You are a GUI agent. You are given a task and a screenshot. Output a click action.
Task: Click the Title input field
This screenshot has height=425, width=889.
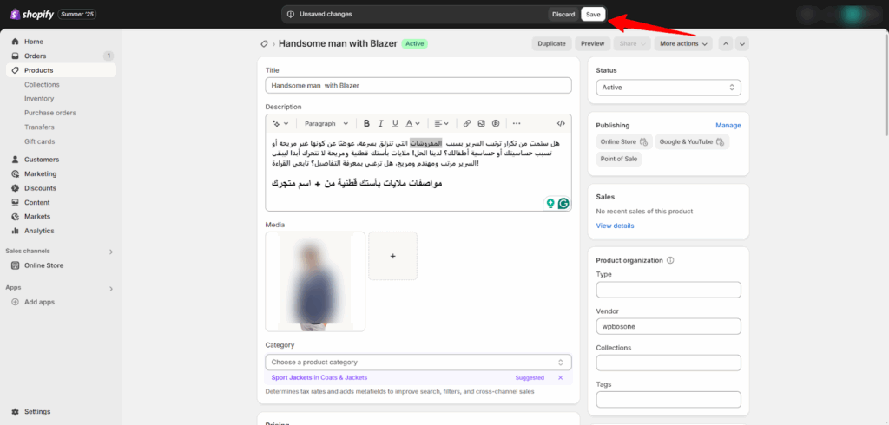[418, 86]
